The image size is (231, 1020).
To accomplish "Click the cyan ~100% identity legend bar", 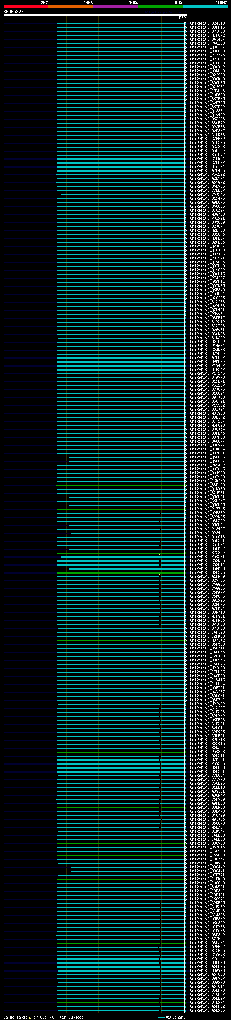I will 205,7.
